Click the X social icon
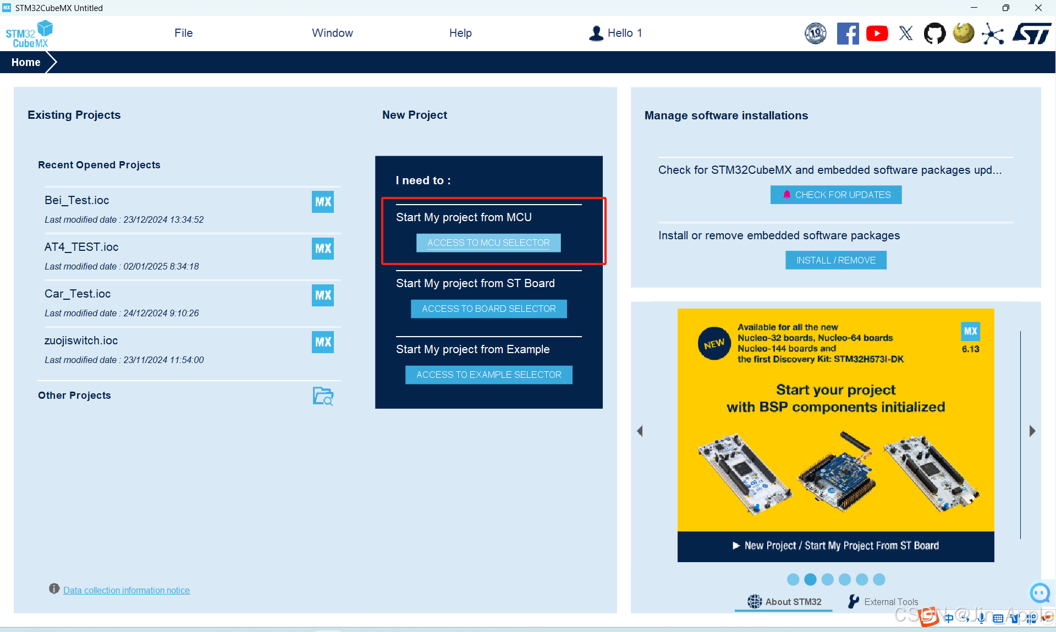The image size is (1056, 632). [906, 34]
